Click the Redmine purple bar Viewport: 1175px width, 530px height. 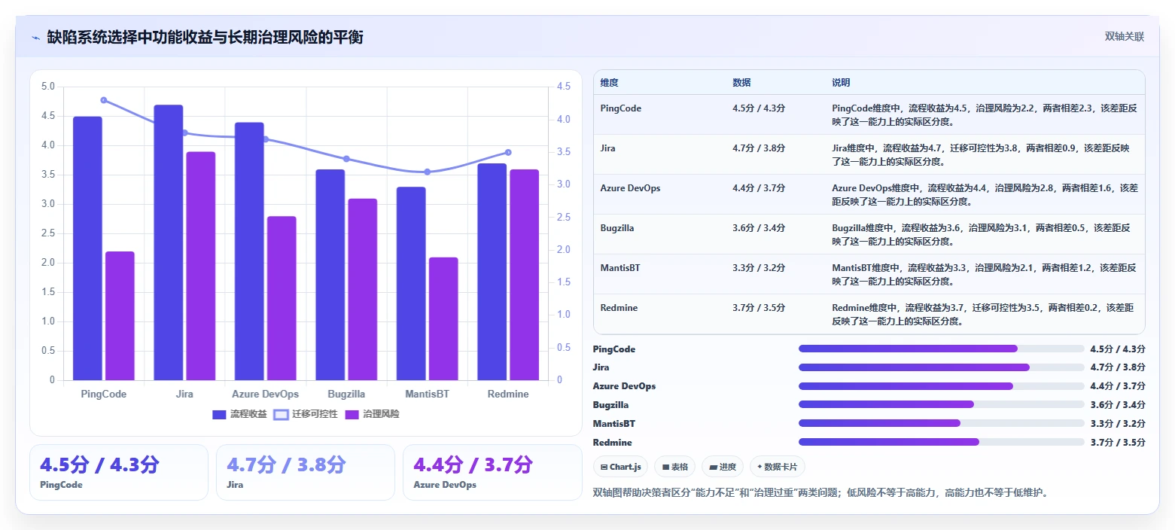pos(525,275)
